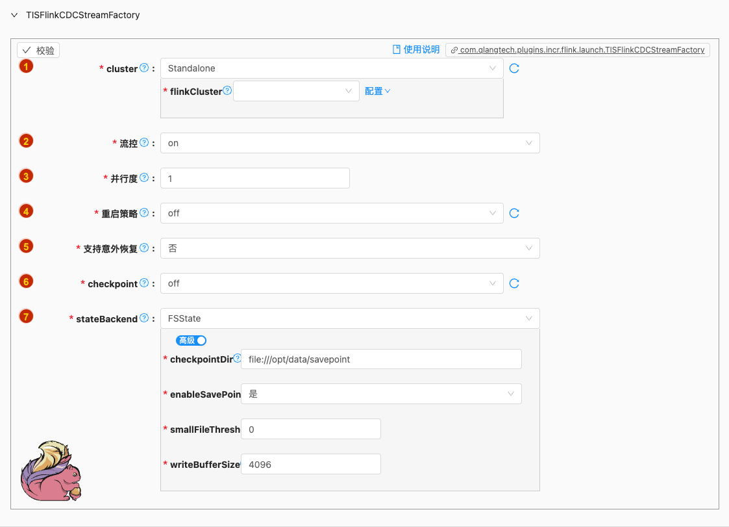Image resolution: width=729 pixels, height=527 pixels.
Task: Click help icon next to 并行度 label
Action: [144, 178]
